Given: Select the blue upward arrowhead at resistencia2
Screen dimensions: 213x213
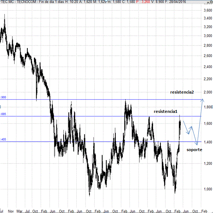Looking at the screenshot, I should click(x=203, y=100).
